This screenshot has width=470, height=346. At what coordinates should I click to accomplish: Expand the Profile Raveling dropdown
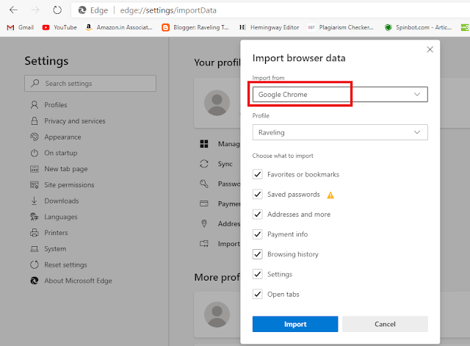pos(340,132)
